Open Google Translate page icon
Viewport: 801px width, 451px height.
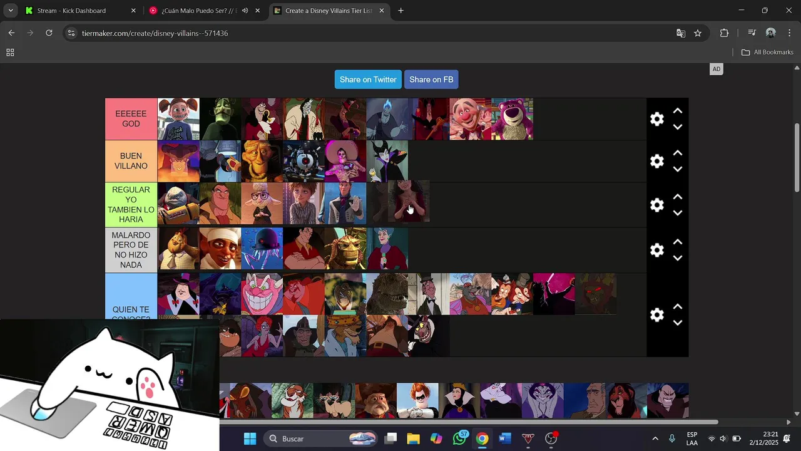[681, 33]
